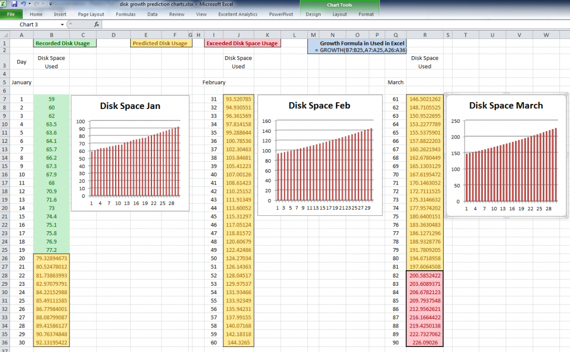Click the Redo icon

click(37, 4)
